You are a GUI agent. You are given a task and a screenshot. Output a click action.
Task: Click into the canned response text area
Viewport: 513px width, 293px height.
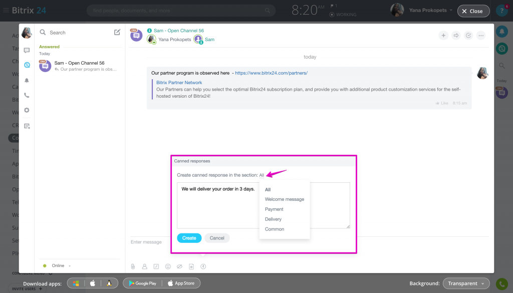point(264,205)
